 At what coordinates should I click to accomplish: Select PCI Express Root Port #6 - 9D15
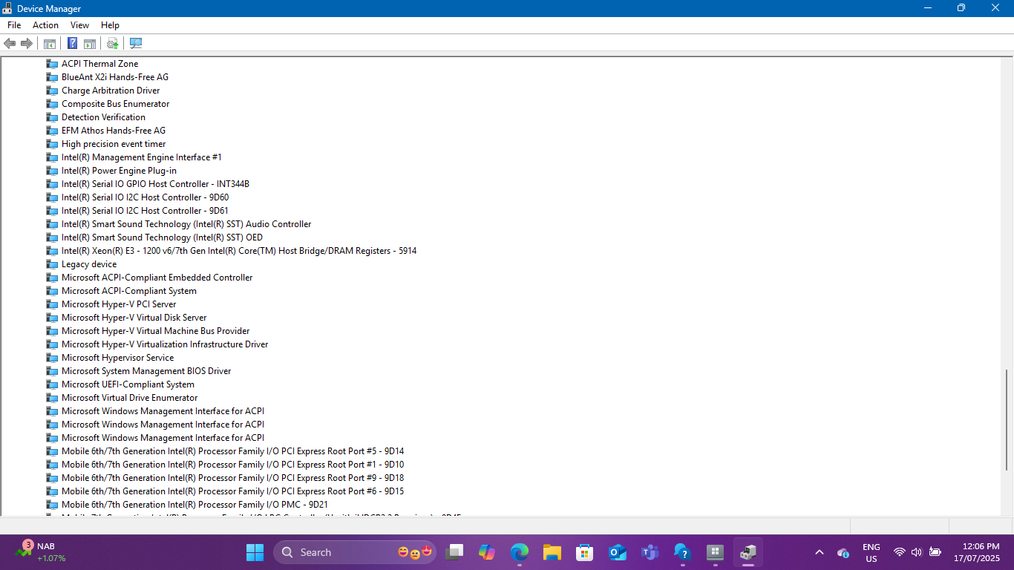[x=232, y=491]
